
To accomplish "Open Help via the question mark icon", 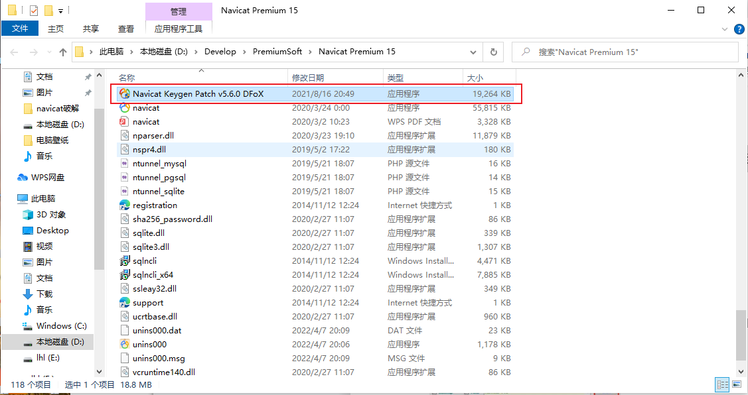I will (739, 29).
